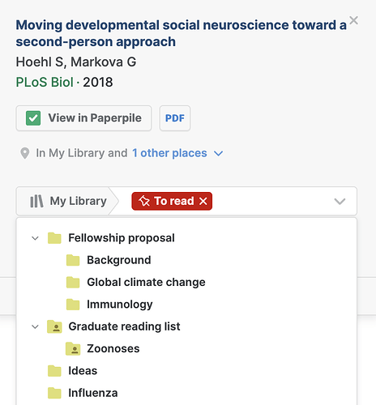Open the PDF button
376x405 pixels.
click(x=175, y=118)
